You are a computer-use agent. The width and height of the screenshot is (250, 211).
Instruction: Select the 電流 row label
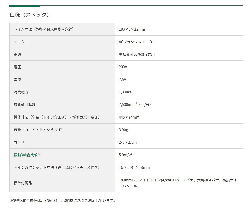tap(17, 80)
